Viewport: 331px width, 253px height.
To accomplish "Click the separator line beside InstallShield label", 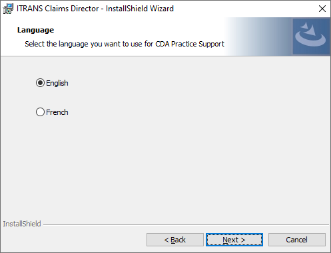I will point(186,225).
